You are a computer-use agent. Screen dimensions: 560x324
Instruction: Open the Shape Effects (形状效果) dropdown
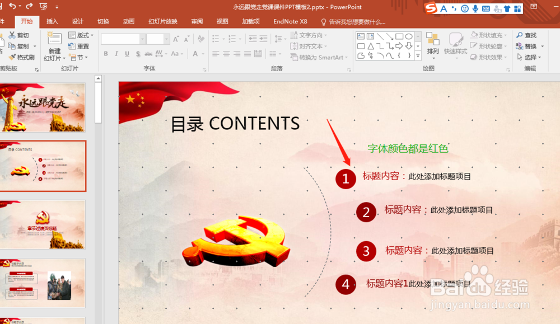(489, 57)
